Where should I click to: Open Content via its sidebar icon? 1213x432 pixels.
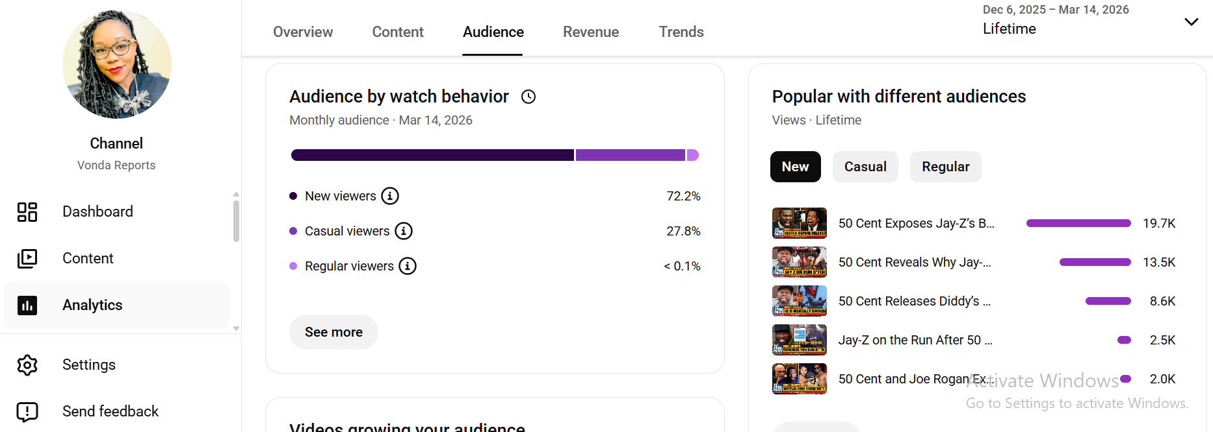click(x=27, y=259)
